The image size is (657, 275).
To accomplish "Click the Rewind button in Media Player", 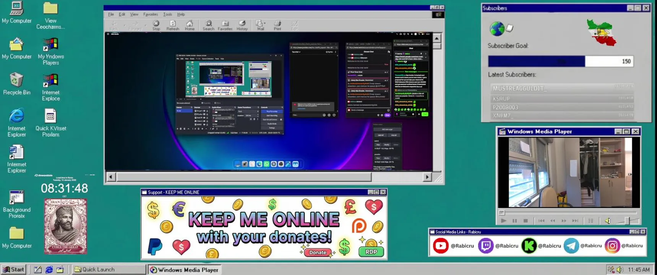I will (x=553, y=221).
